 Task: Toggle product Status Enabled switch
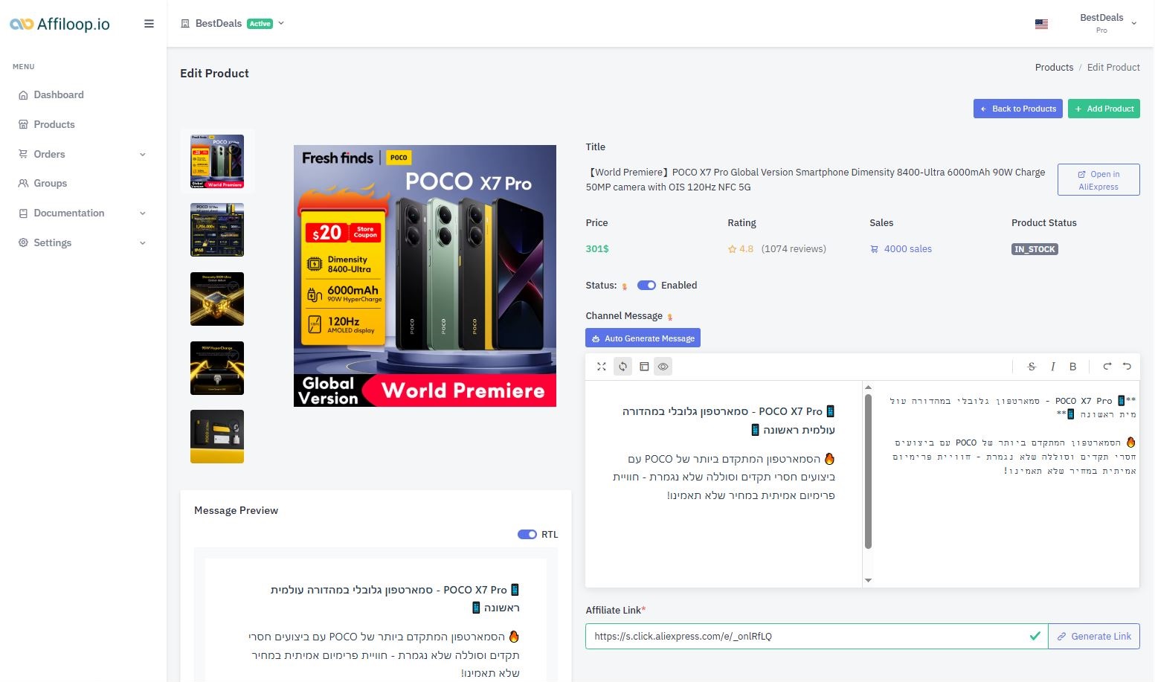646,286
